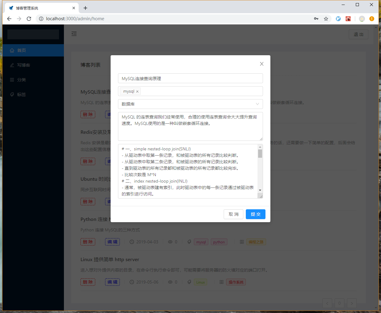Click the 退出 logout button
Screen dimensions: 381x313
pos(359,34)
